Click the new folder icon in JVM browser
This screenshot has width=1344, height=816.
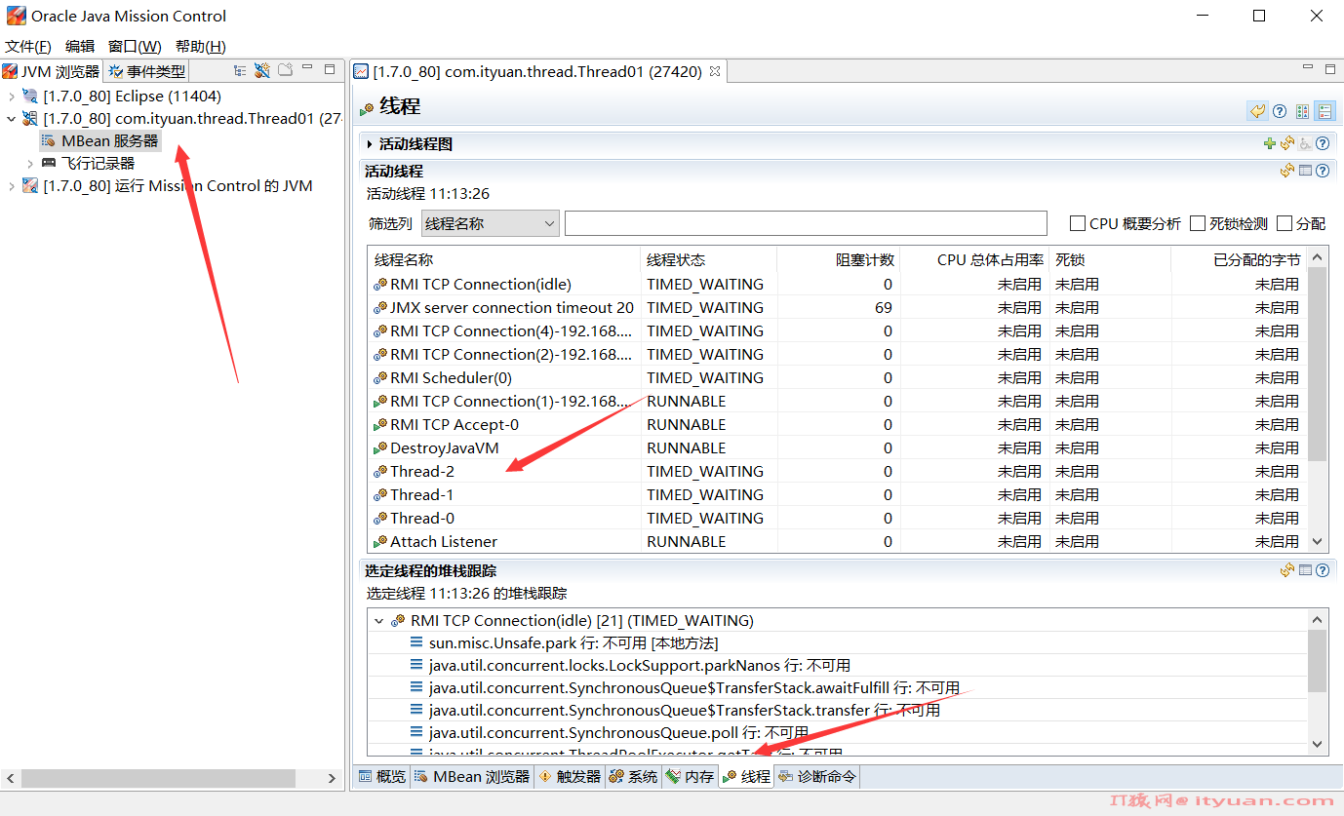285,70
